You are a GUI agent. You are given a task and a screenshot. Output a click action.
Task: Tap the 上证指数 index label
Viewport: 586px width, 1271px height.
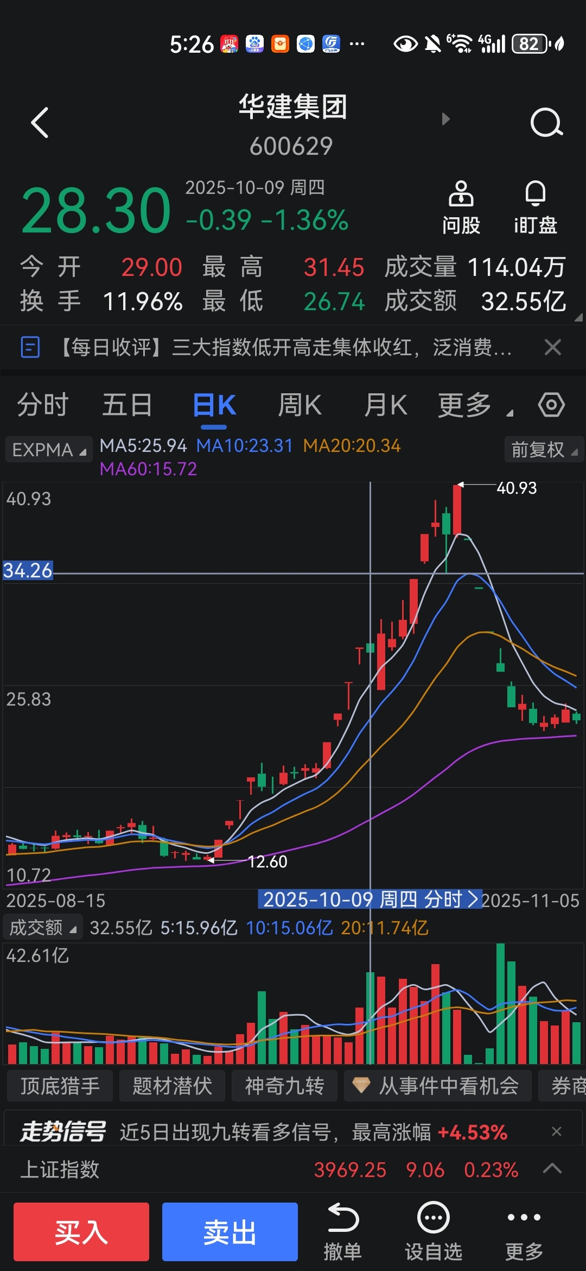[x=60, y=1169]
